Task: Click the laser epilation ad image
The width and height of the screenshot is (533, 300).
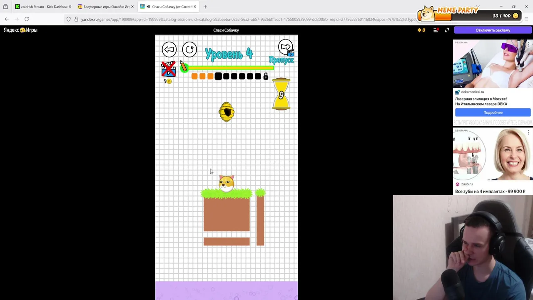Action: pyautogui.click(x=493, y=64)
